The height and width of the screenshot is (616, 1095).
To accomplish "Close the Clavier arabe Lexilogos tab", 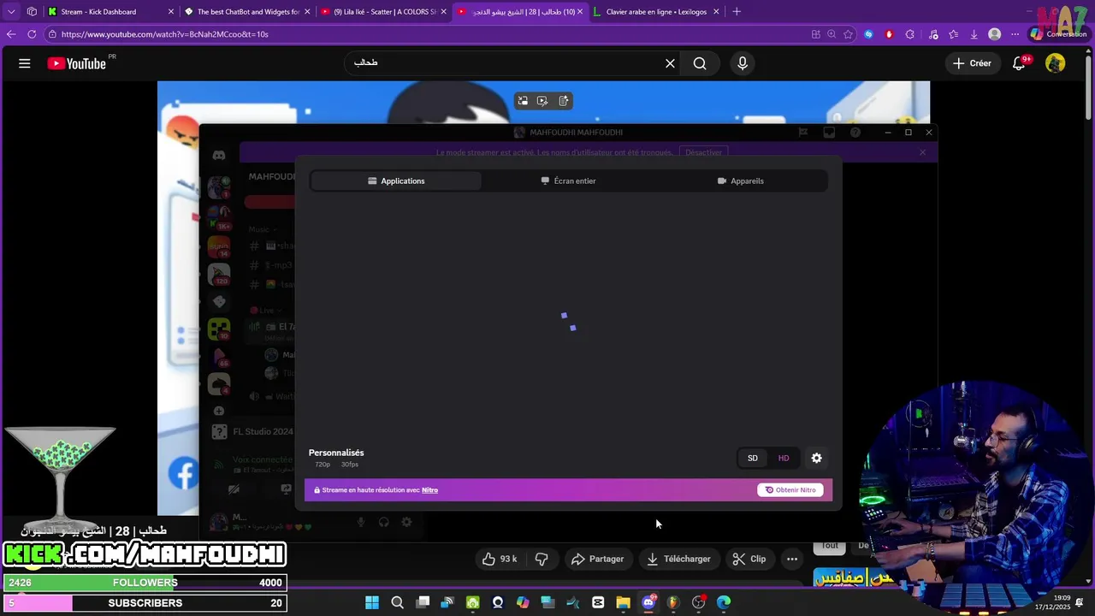I will (x=716, y=12).
